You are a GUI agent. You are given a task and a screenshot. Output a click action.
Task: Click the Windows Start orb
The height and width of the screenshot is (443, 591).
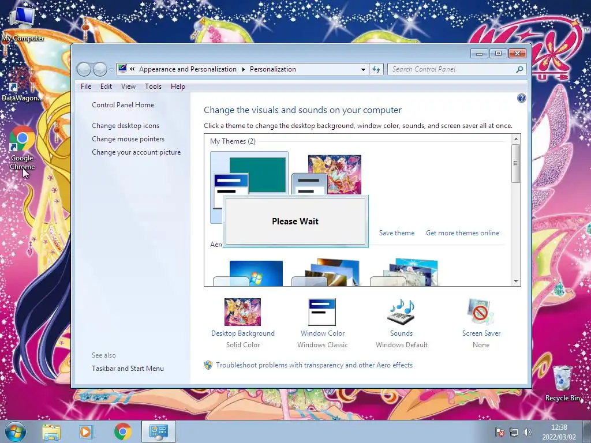pos(16,431)
